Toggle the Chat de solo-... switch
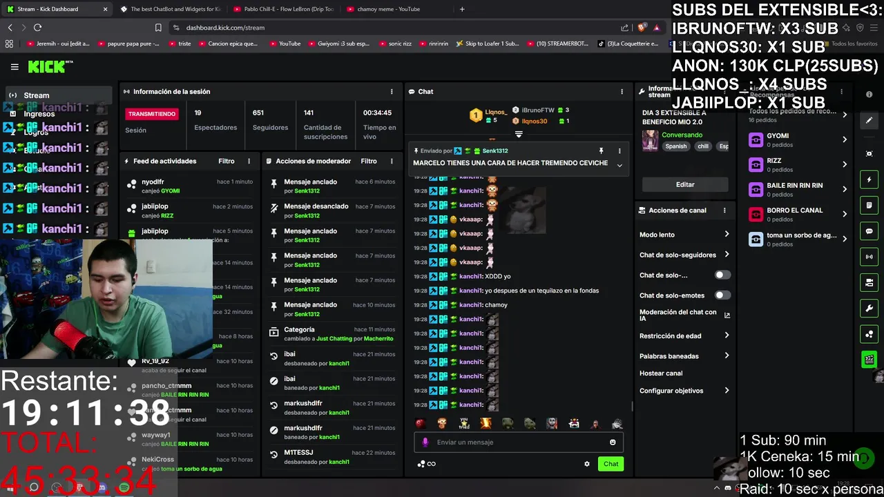Screen dimensions: 884x497 tap(722, 275)
